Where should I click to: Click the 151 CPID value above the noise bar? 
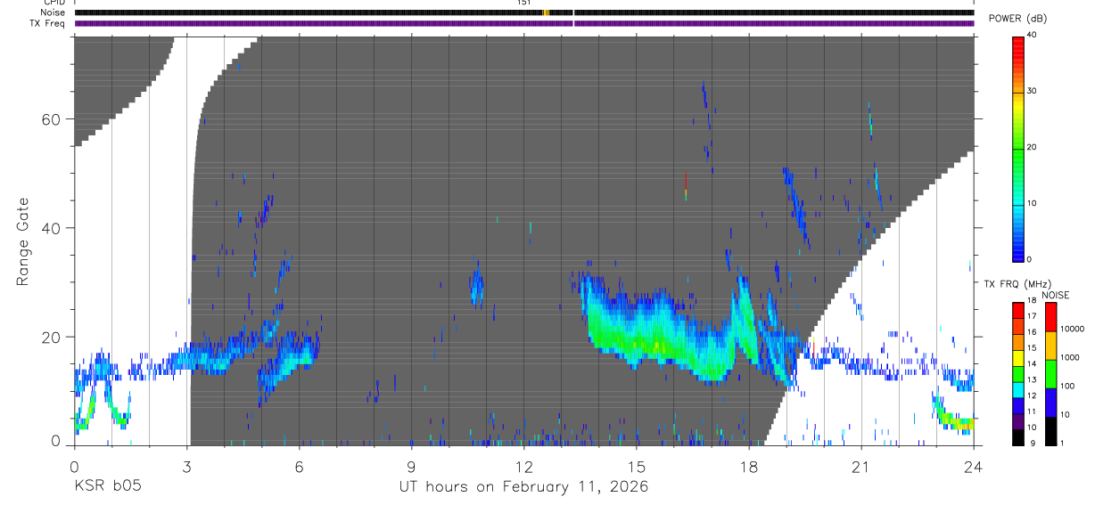(523, 3)
